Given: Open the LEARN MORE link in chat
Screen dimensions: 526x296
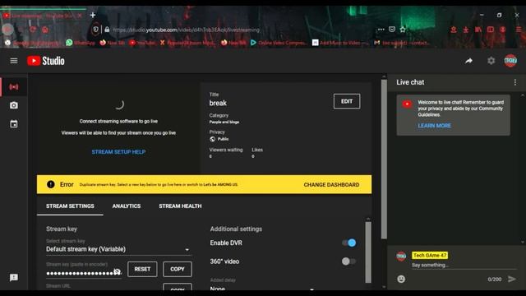Looking at the screenshot, I should [x=435, y=126].
